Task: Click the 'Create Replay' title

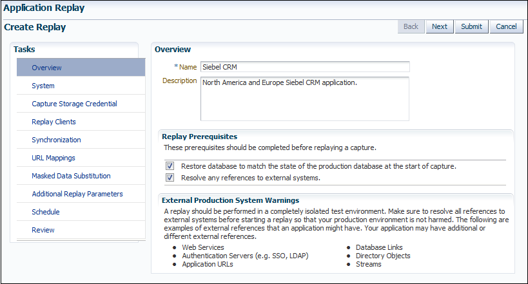Action: click(35, 27)
